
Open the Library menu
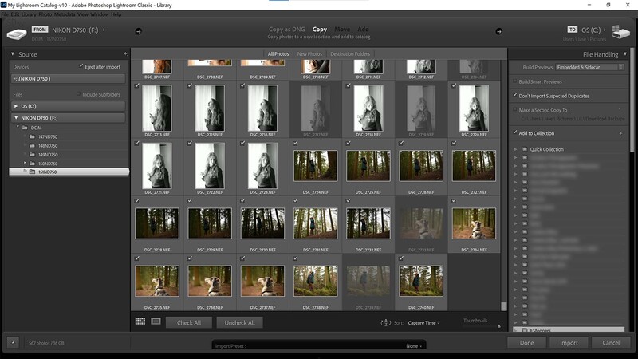coord(29,14)
